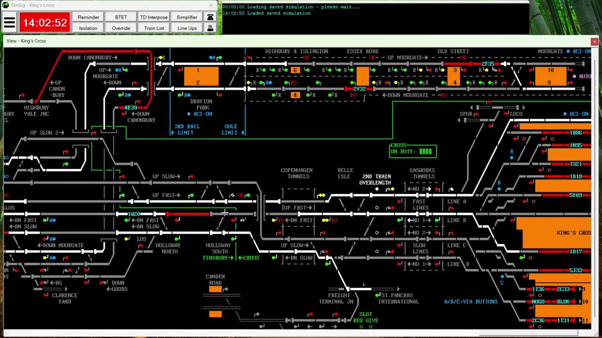Click the A/B/C=VIA BUTTONS label
602x338 pixels.
point(471,302)
